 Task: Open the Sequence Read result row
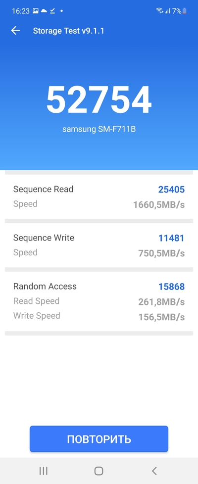click(x=99, y=196)
